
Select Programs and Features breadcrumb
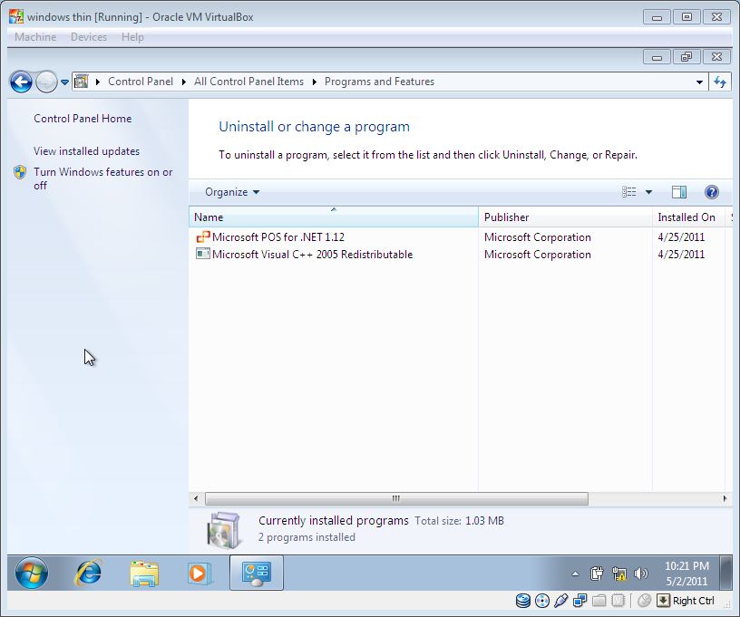click(379, 82)
